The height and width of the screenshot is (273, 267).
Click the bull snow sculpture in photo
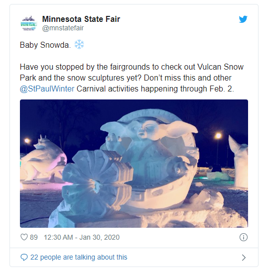coord(44,159)
